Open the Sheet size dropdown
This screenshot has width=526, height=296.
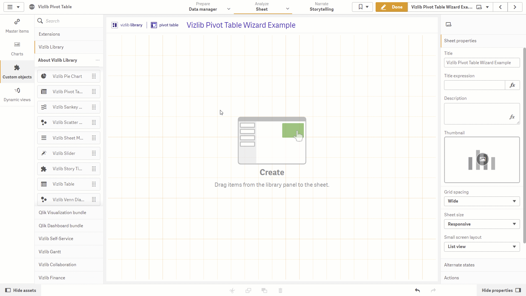(482, 224)
